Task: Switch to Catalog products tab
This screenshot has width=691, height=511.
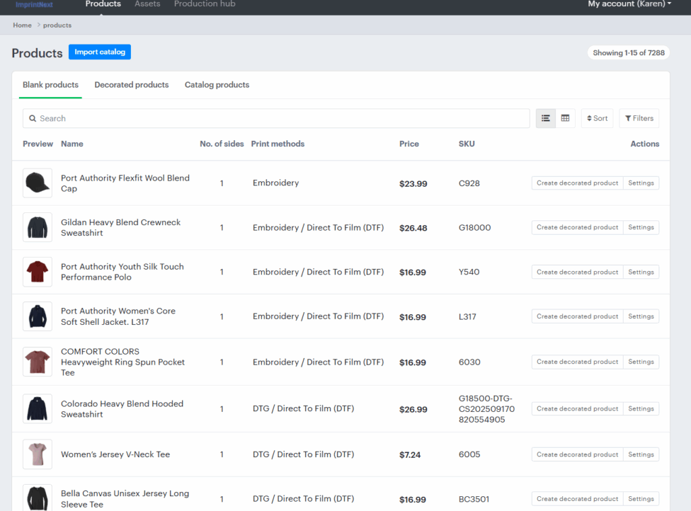Action: tap(217, 85)
